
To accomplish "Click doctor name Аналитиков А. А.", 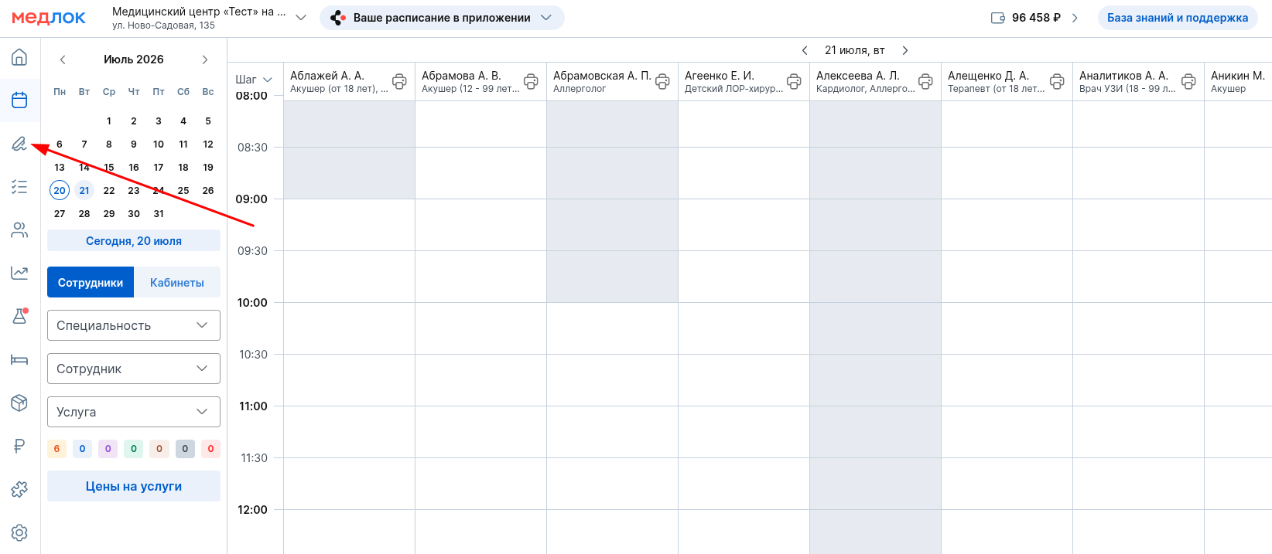I will (x=1124, y=76).
